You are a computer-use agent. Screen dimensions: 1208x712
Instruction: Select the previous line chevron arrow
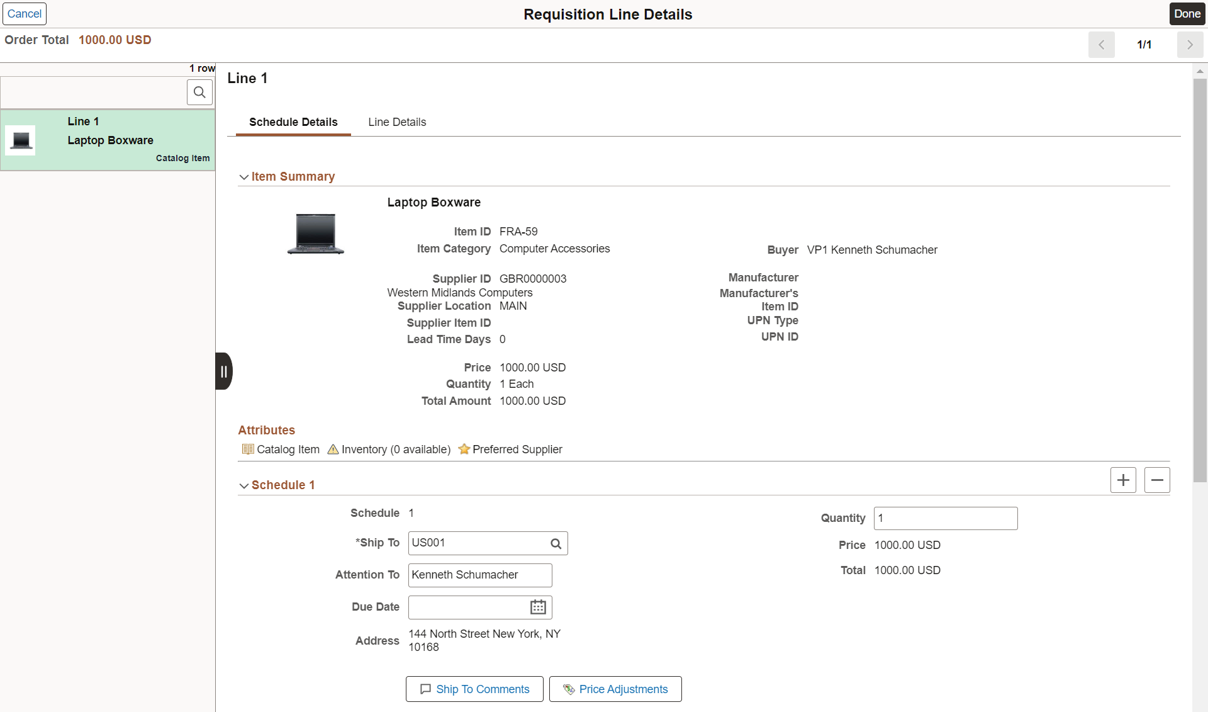(1102, 45)
